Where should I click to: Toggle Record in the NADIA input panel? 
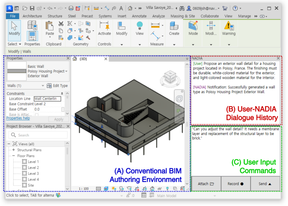click(x=235, y=184)
